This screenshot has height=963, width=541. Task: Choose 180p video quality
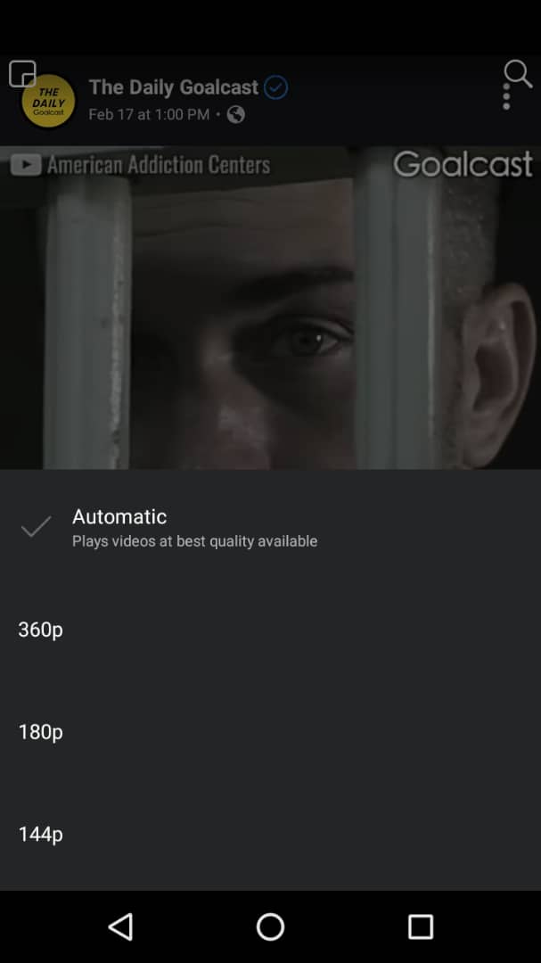[x=270, y=731]
